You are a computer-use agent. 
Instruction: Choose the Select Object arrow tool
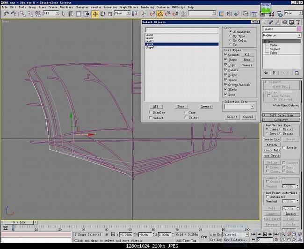(x=64, y=14)
